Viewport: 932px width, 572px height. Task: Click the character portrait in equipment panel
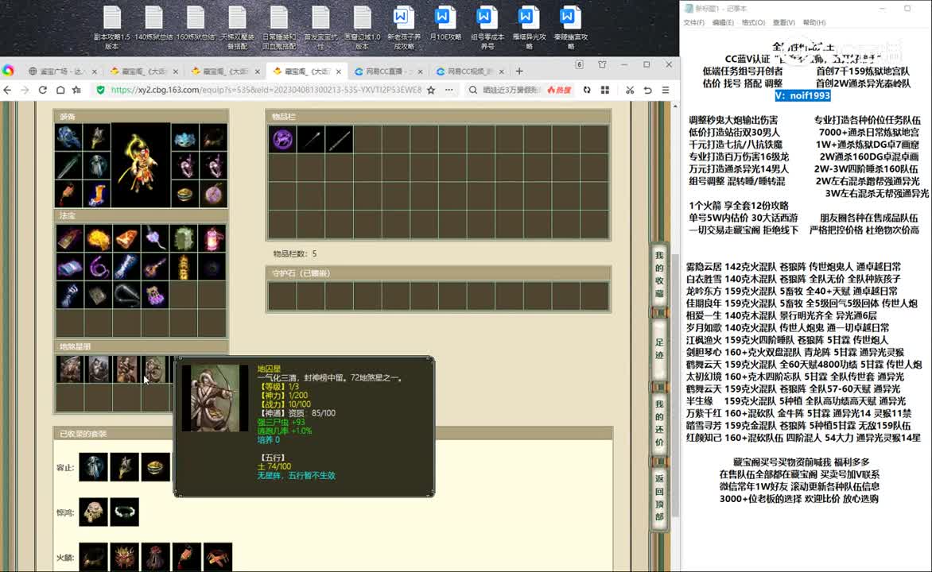click(x=141, y=165)
